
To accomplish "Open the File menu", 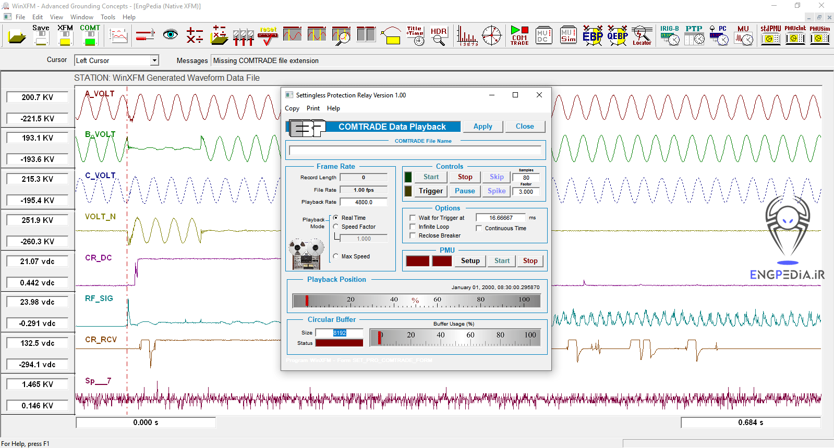I will (20, 17).
